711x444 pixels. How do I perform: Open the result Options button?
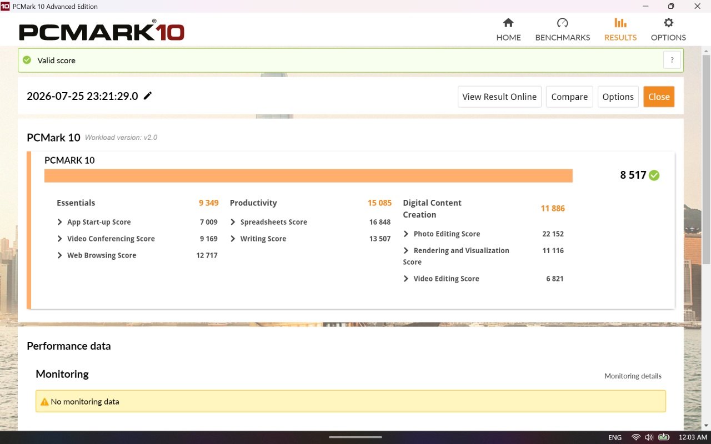coord(618,97)
